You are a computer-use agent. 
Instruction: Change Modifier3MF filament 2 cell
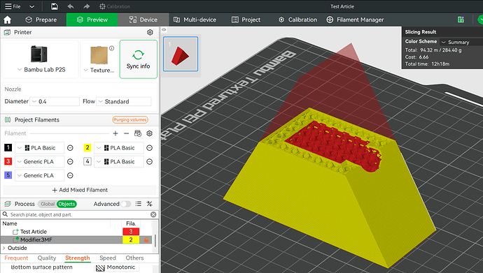tap(131, 239)
